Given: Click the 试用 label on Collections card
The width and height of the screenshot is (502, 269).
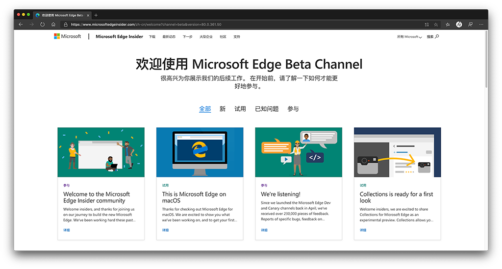Looking at the screenshot, I should (x=363, y=185).
